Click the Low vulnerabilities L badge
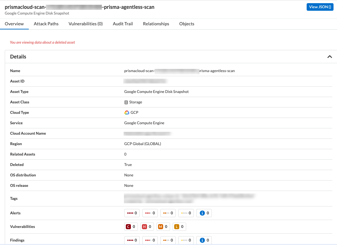337x245 pixels. (179, 227)
